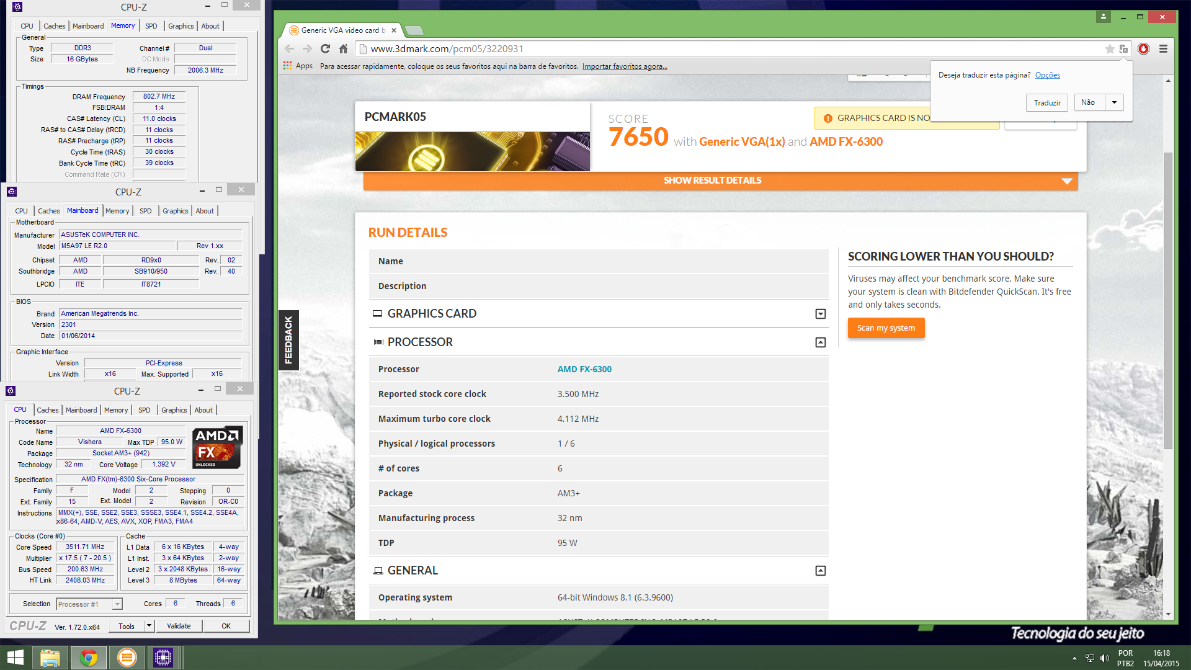Switch to the Generic VGA video card browser tab
Image resolution: width=1191 pixels, height=670 pixels.
point(342,30)
